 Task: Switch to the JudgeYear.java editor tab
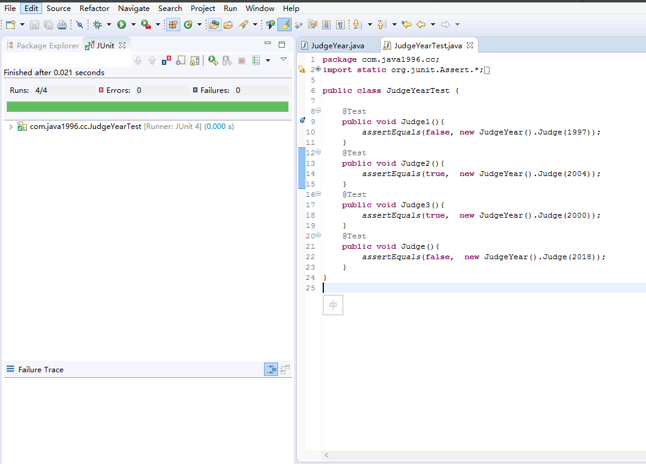tap(337, 45)
